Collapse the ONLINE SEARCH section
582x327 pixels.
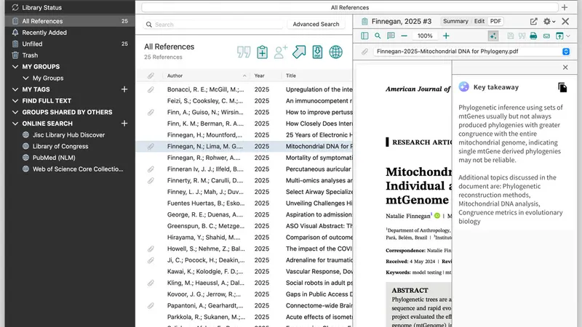[16, 124]
